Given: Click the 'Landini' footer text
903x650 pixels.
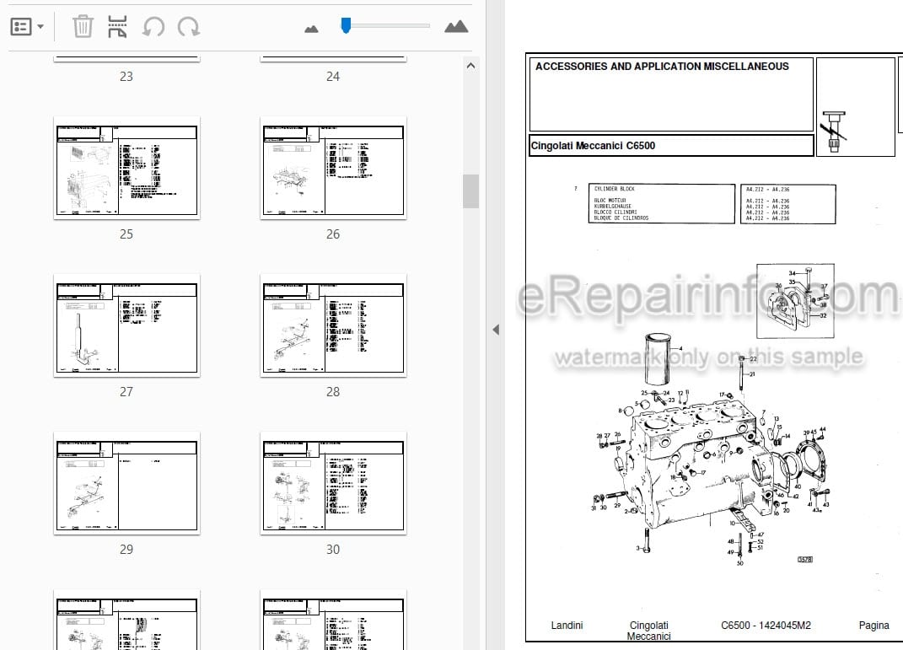Looking at the screenshot, I should tap(567, 626).
